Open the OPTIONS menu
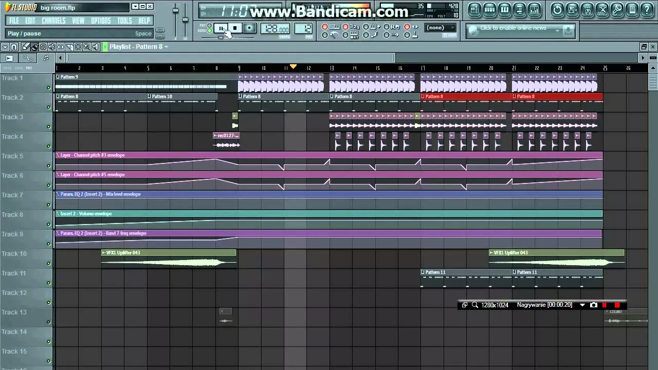Image resolution: width=658 pixels, height=370 pixels. pos(101,21)
